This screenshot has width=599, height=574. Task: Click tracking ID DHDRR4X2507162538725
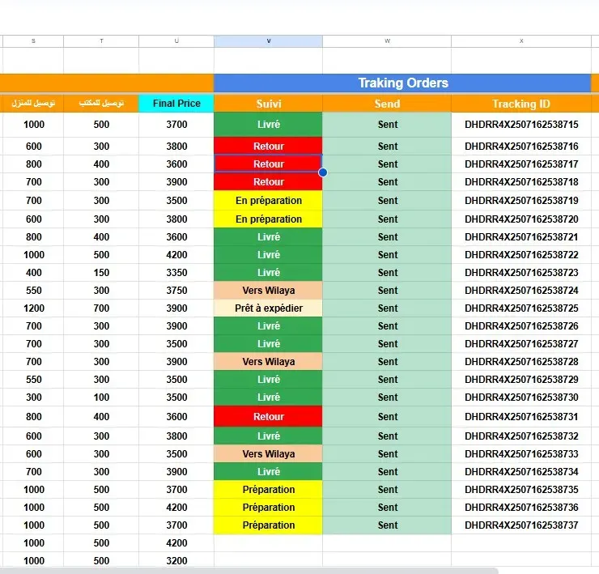click(x=521, y=308)
